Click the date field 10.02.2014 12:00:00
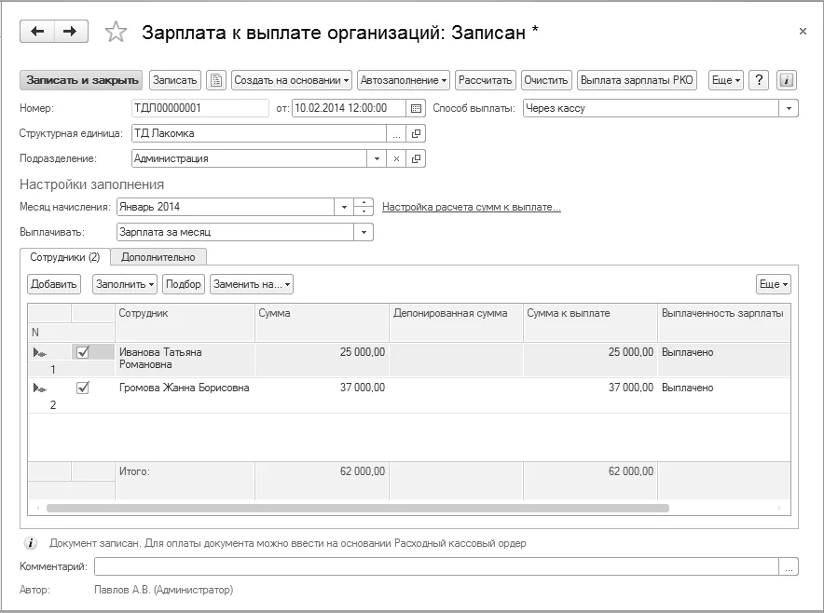The height and width of the screenshot is (613, 824). [x=349, y=108]
